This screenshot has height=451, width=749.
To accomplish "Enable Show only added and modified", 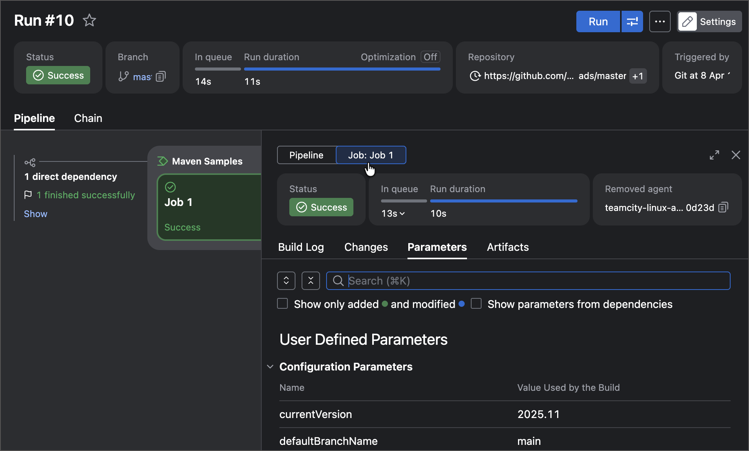I will [x=282, y=304].
